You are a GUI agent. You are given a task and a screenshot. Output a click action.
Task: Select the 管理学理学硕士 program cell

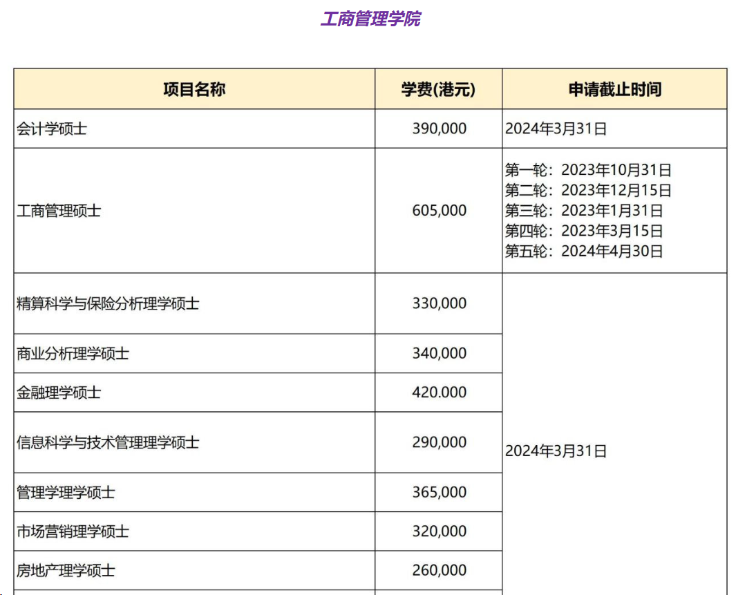(66, 493)
